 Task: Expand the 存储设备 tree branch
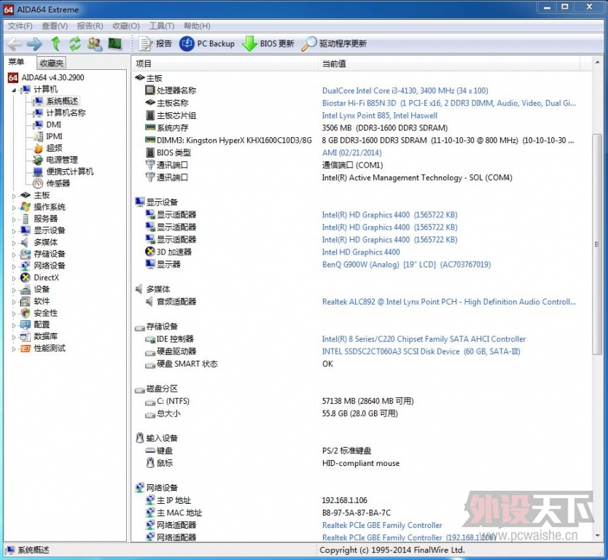[x=14, y=254]
